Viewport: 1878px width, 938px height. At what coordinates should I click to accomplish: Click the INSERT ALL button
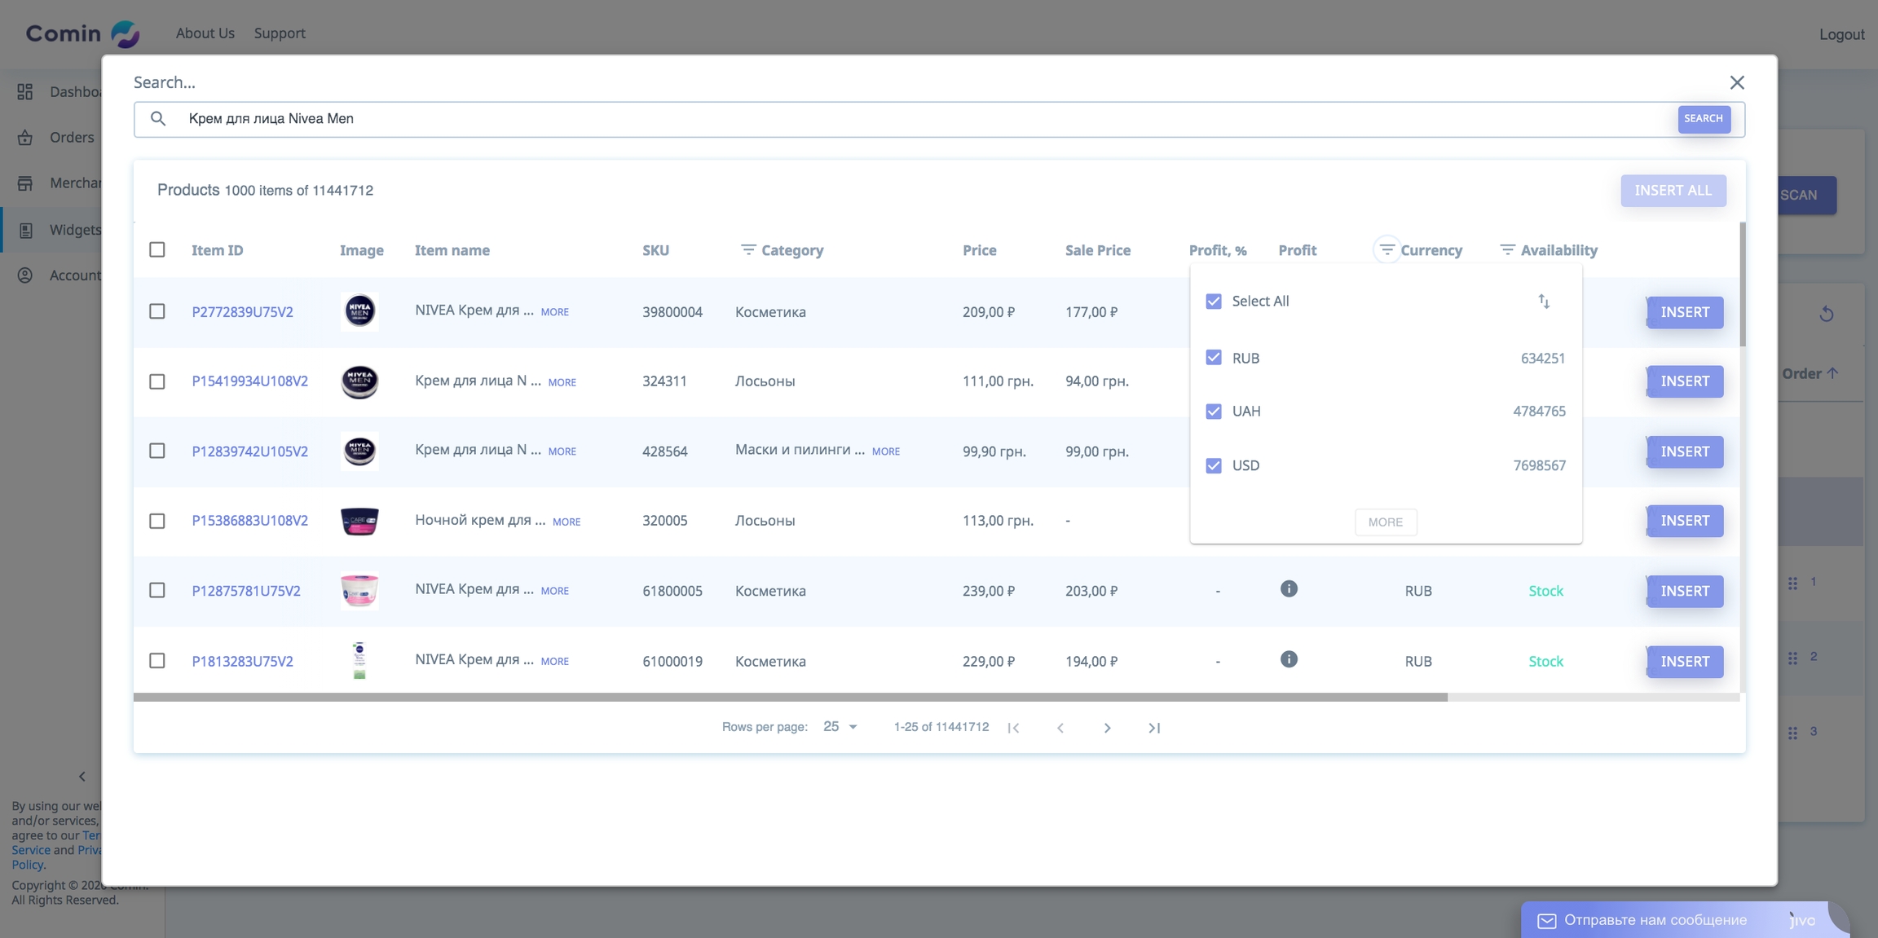pos(1673,191)
